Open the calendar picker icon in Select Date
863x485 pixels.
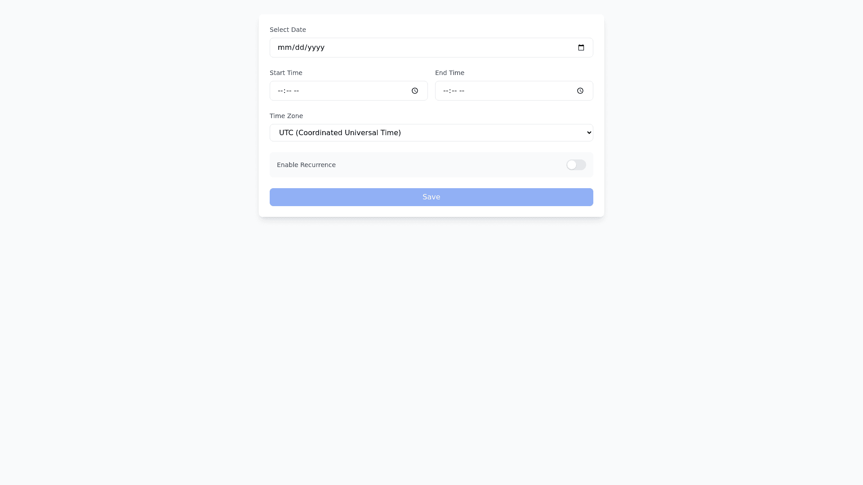click(x=581, y=48)
